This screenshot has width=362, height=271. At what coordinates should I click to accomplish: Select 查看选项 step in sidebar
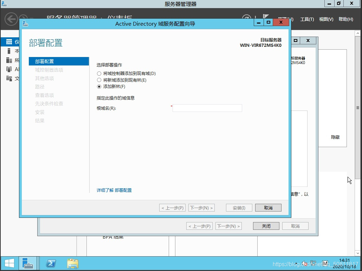click(x=44, y=95)
